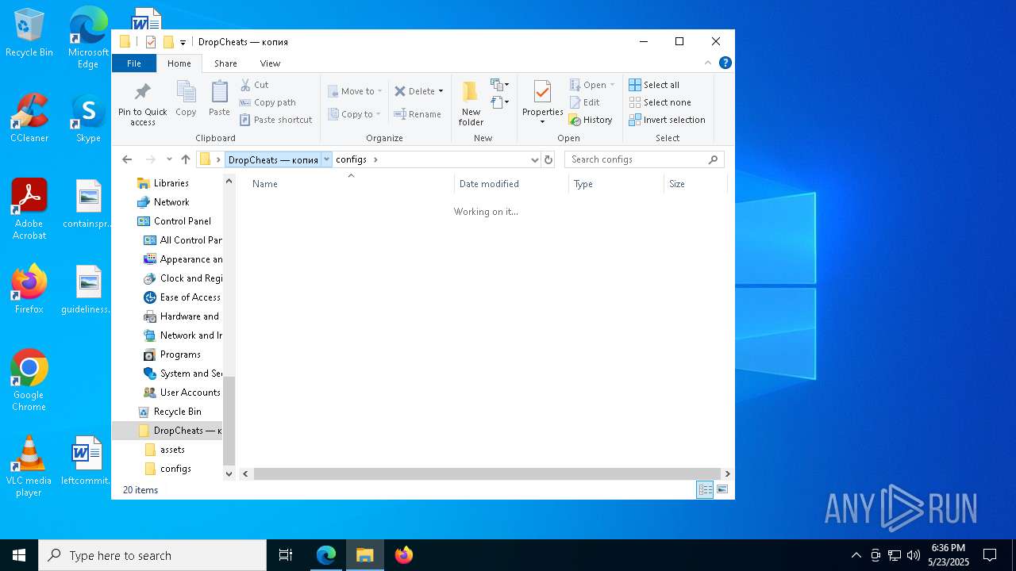Open CCleaner desktop shortcut

(x=29, y=119)
